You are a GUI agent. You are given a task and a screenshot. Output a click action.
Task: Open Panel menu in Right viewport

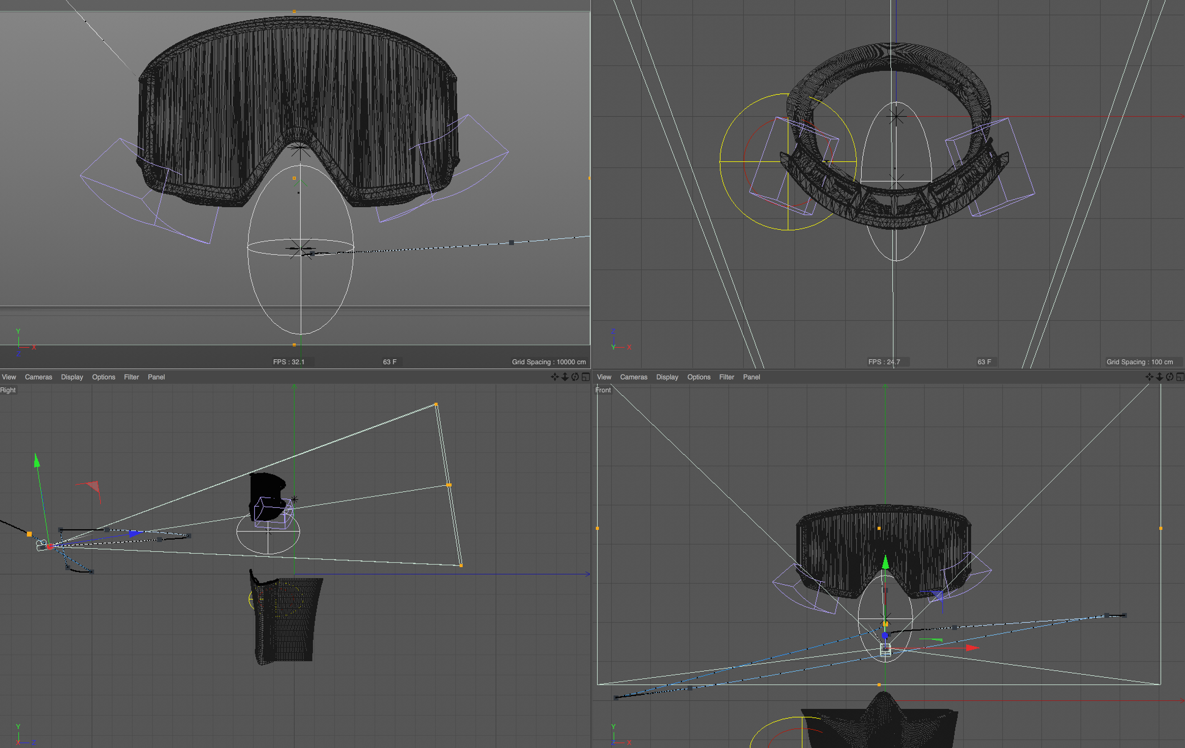pyautogui.click(x=156, y=377)
